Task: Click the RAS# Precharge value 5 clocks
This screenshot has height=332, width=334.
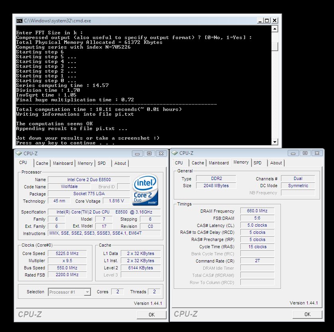Action: click(x=257, y=240)
